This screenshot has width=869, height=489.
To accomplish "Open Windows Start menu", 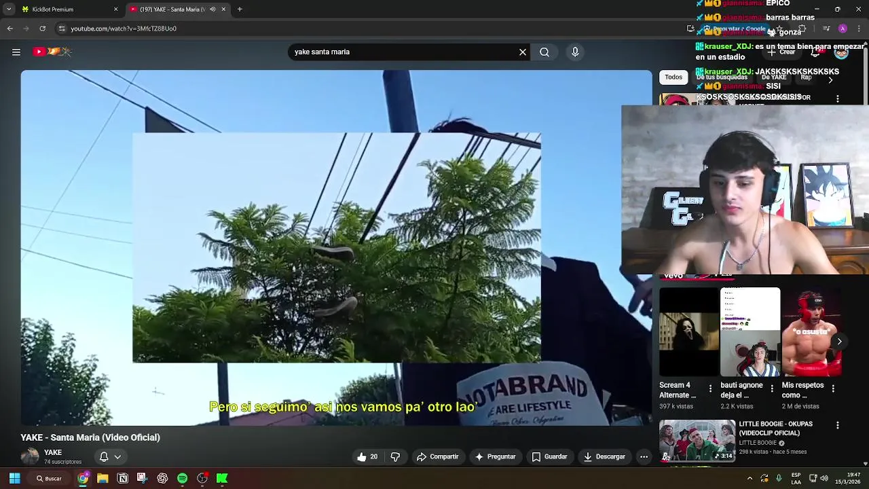I will [14, 478].
